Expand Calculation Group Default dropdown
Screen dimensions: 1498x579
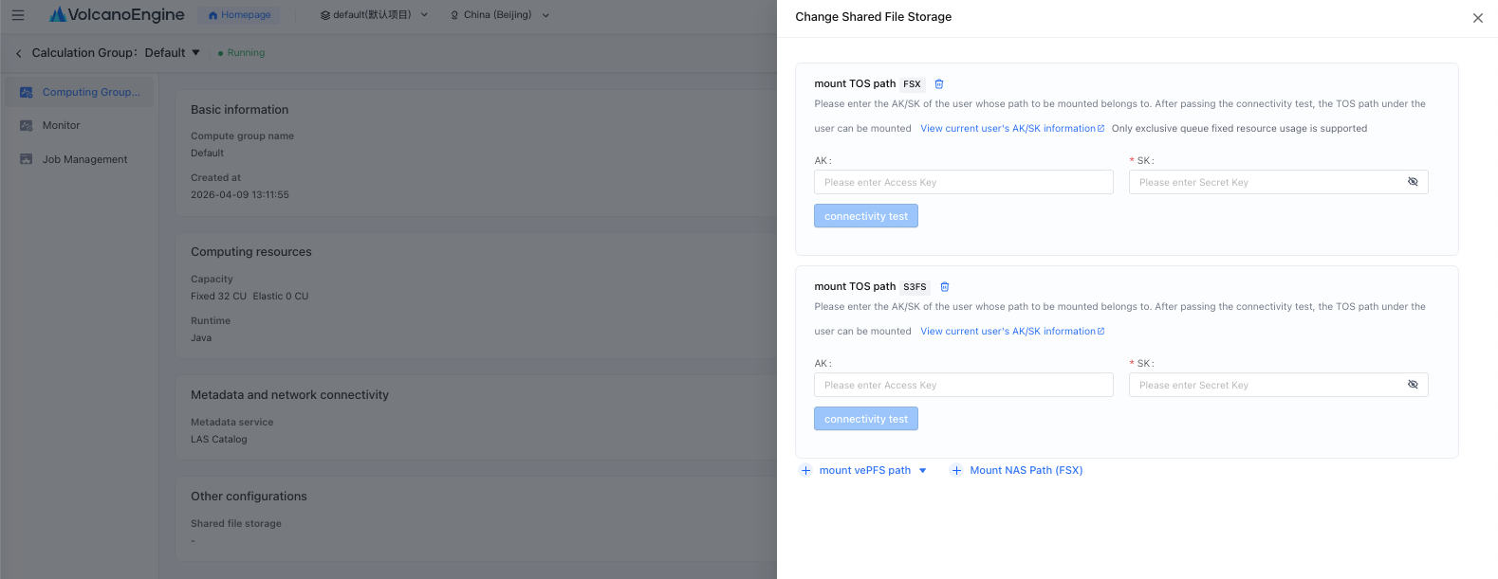(196, 53)
